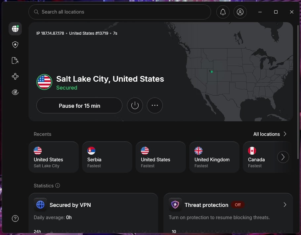
Task: Open Threat Protection shield icon in sidebar
Action: coord(15,45)
